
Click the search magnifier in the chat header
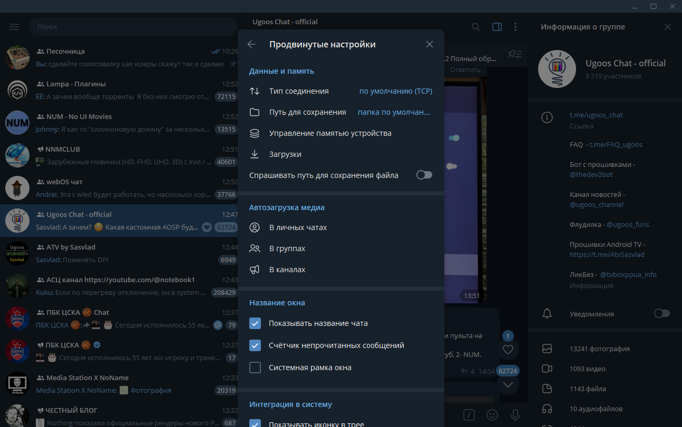[475, 27]
